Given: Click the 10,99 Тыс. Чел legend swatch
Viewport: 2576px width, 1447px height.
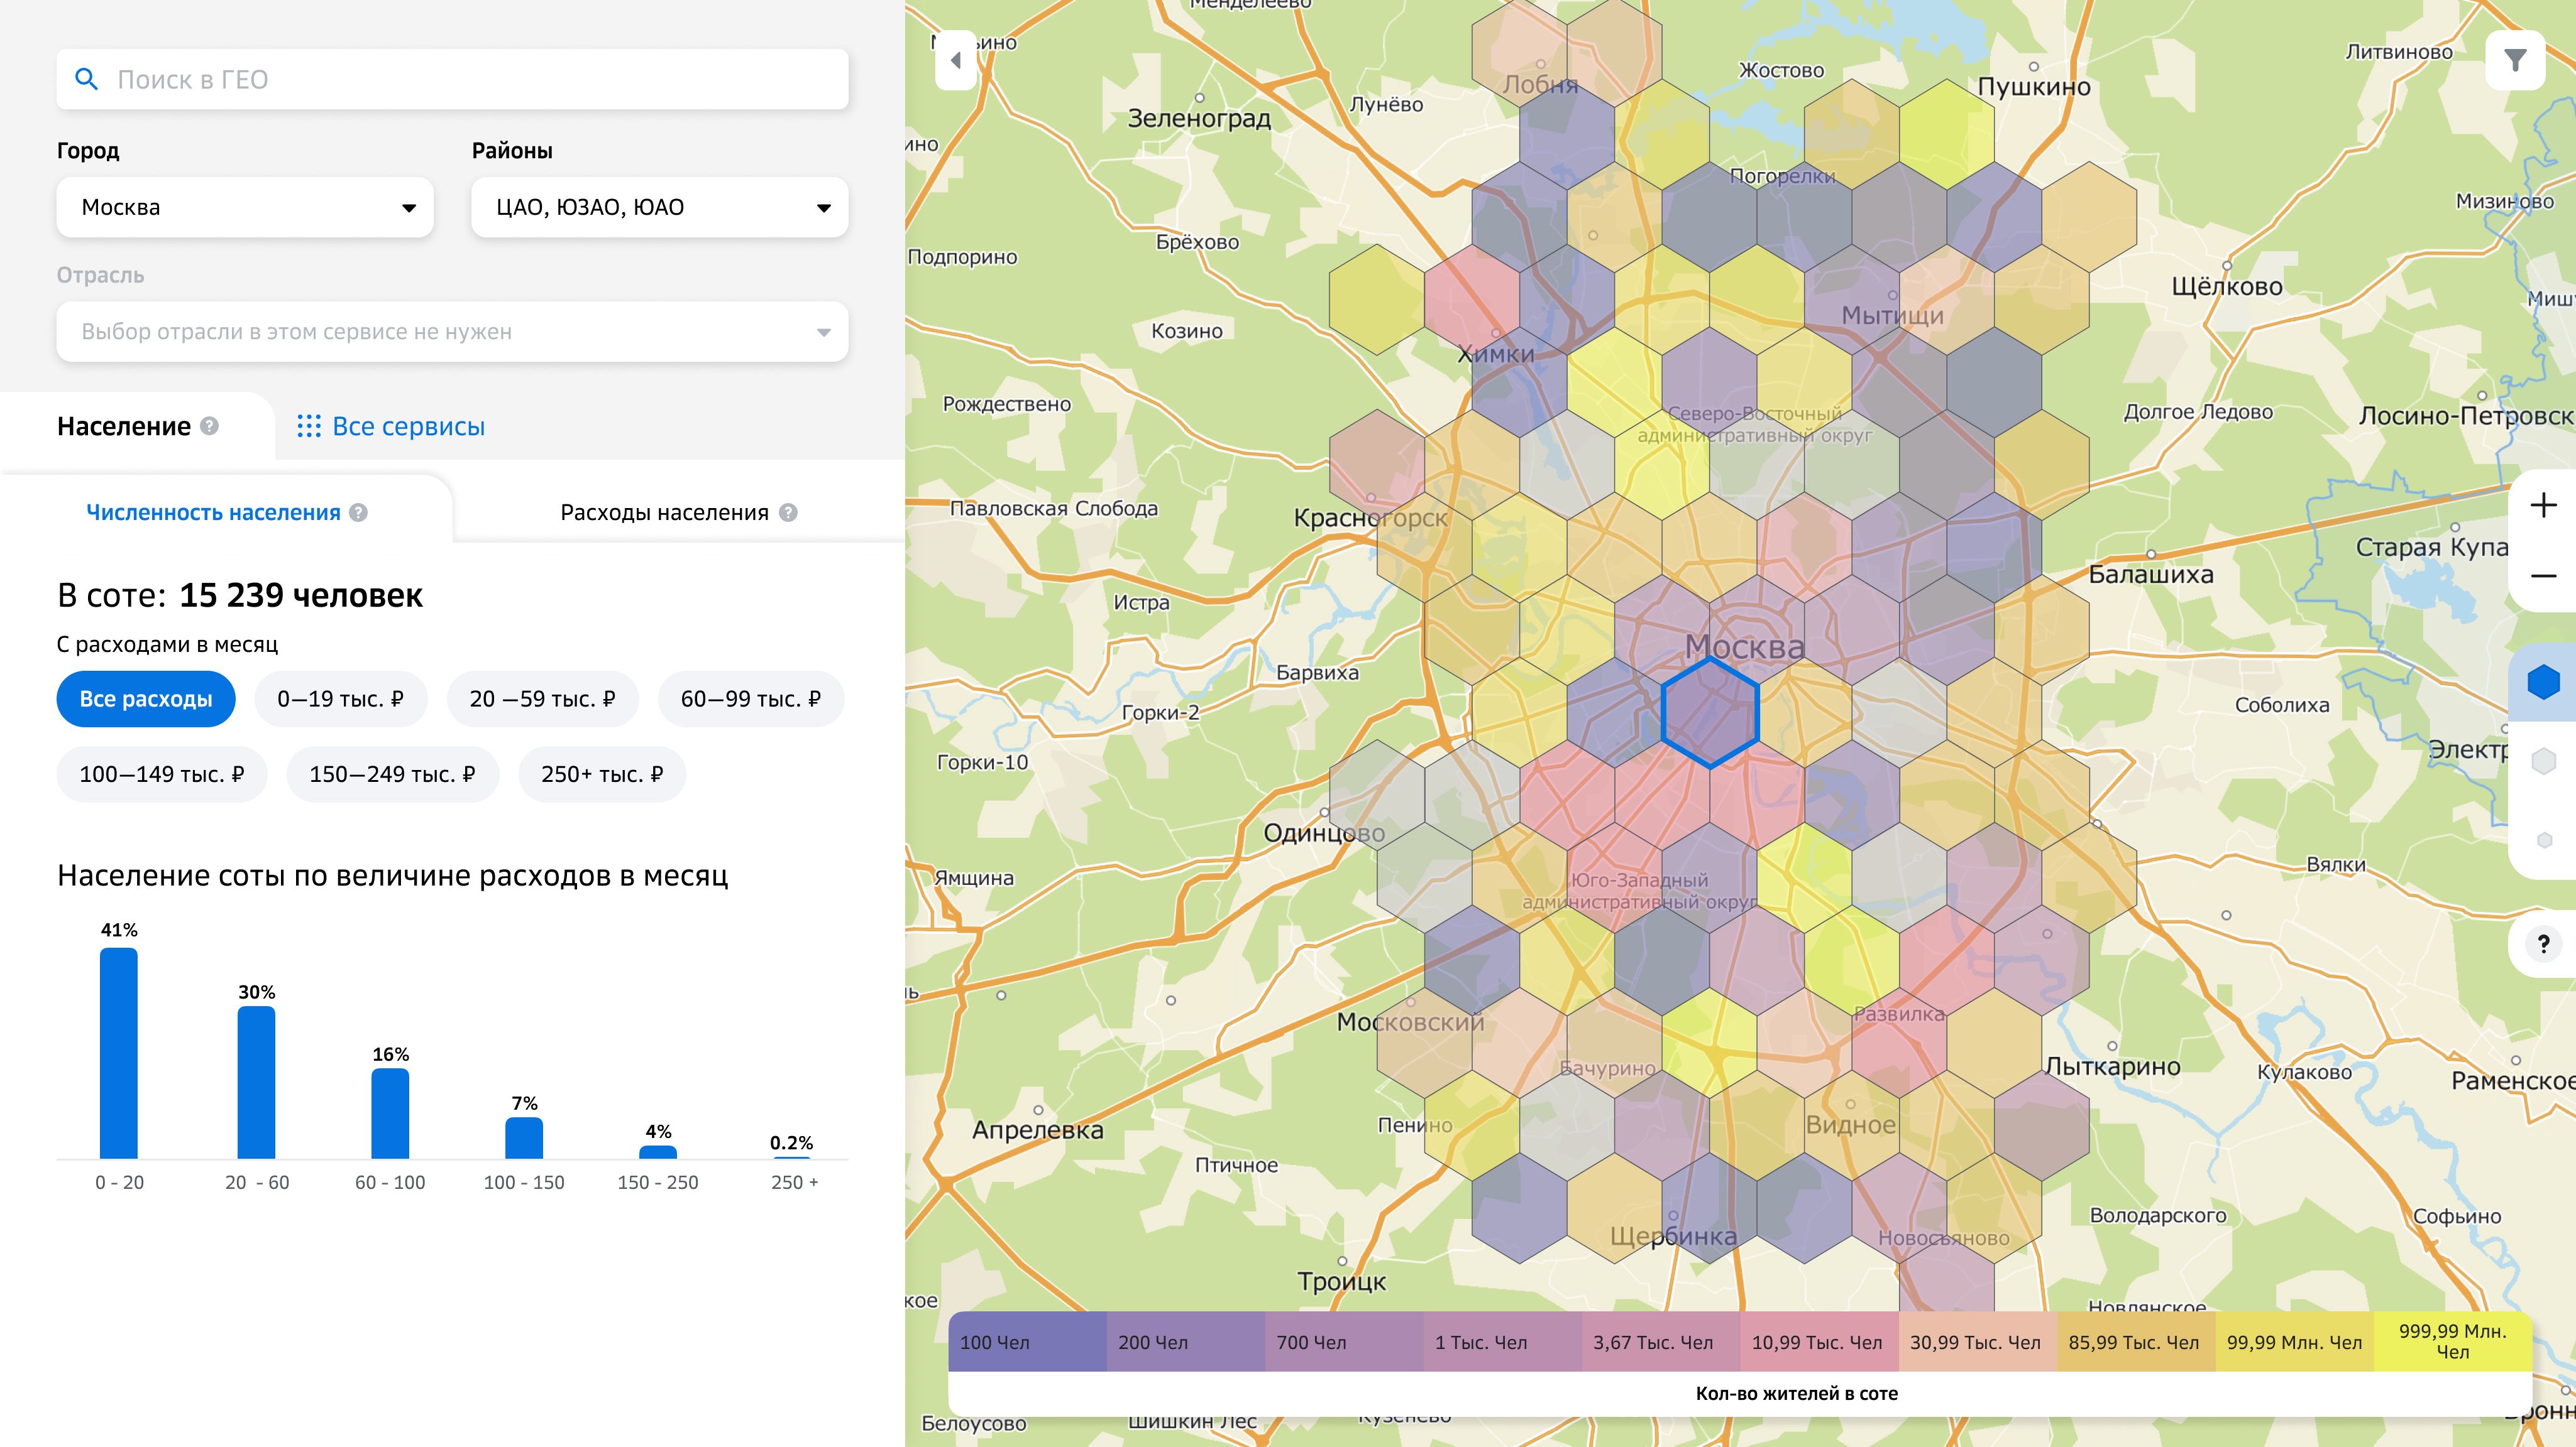Looking at the screenshot, I should pos(1819,1342).
